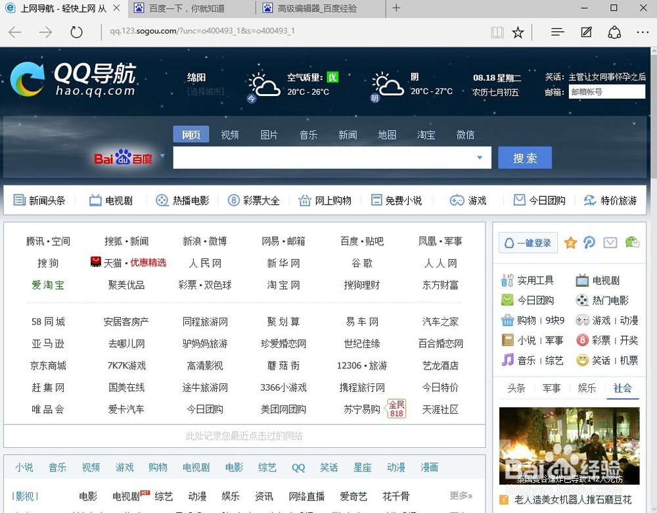The image size is (657, 513).
Task: Click today's weather cloud icon
Action: pyautogui.click(x=264, y=85)
